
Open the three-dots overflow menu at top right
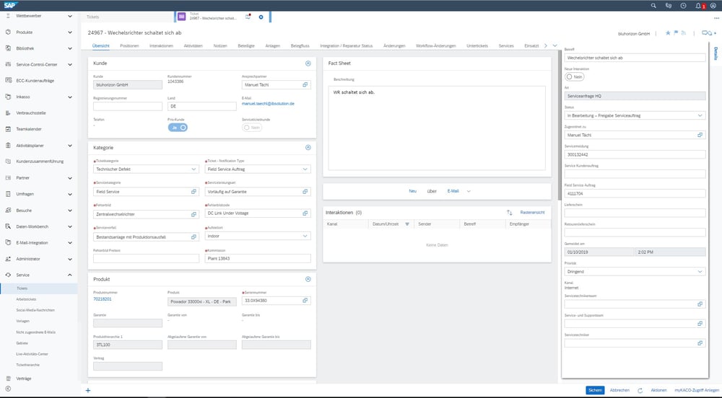[716, 18]
